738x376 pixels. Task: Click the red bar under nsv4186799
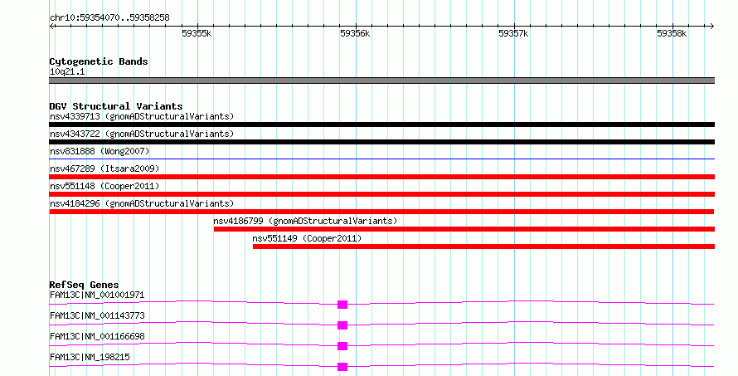[x=464, y=229]
